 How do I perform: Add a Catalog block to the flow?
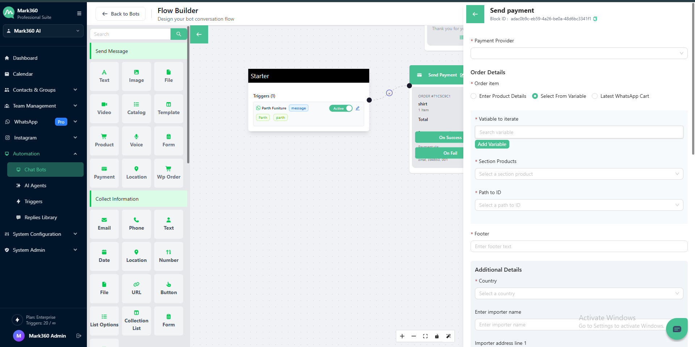pos(136,108)
